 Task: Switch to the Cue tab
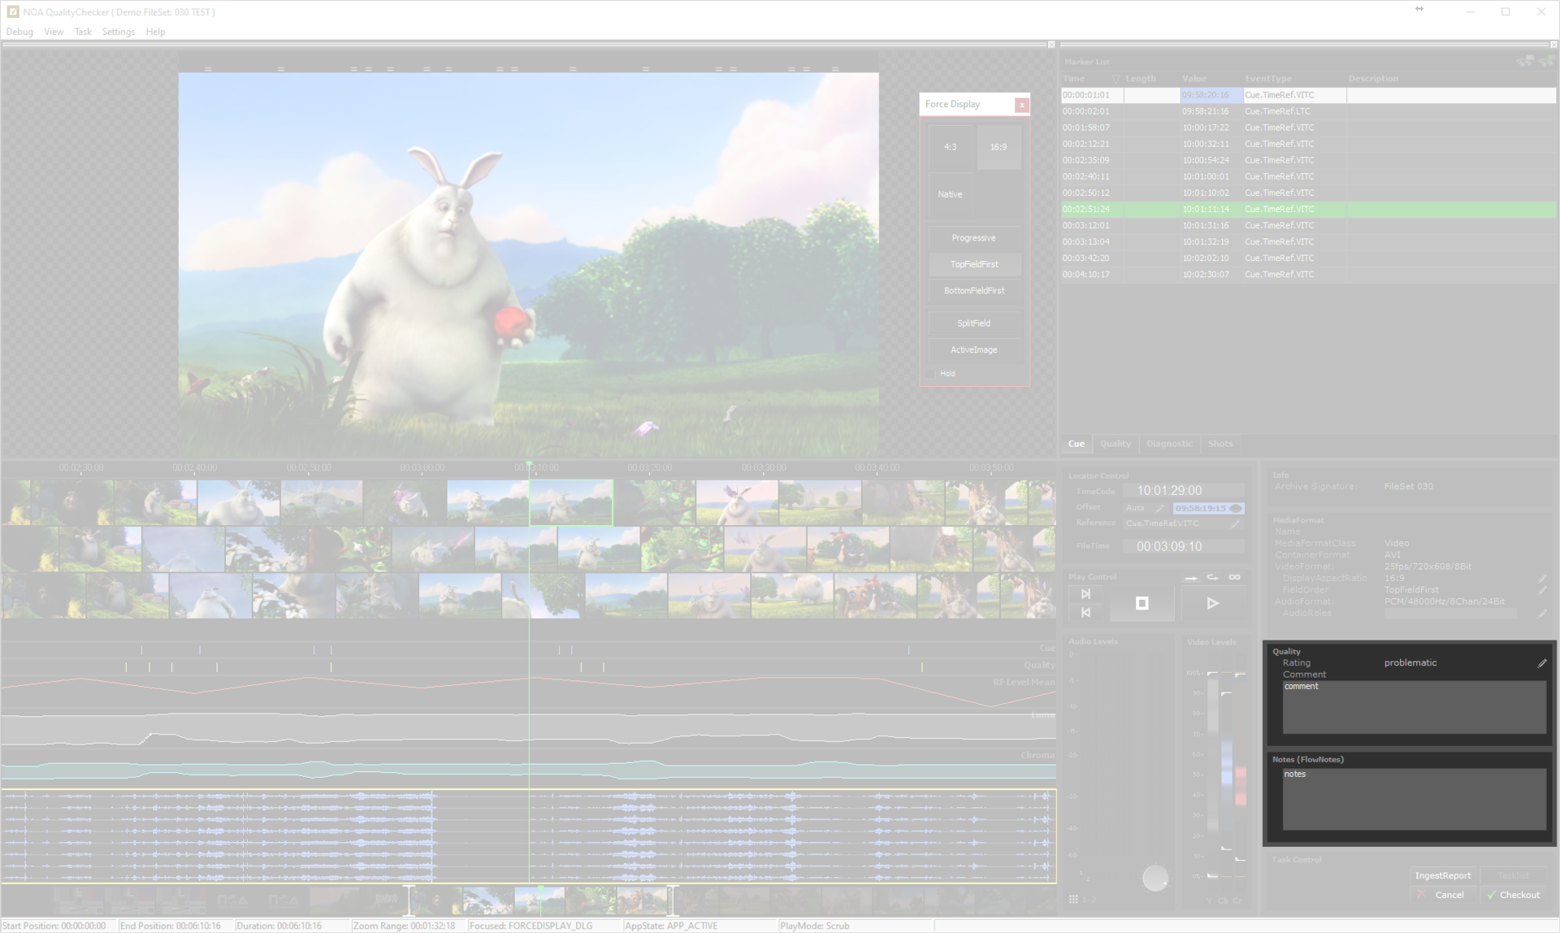point(1076,444)
